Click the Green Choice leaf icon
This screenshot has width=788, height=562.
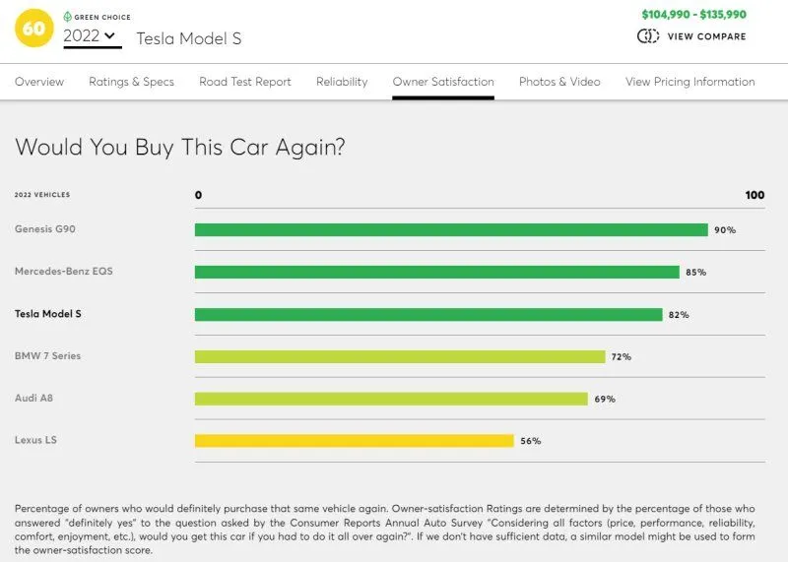(x=67, y=17)
